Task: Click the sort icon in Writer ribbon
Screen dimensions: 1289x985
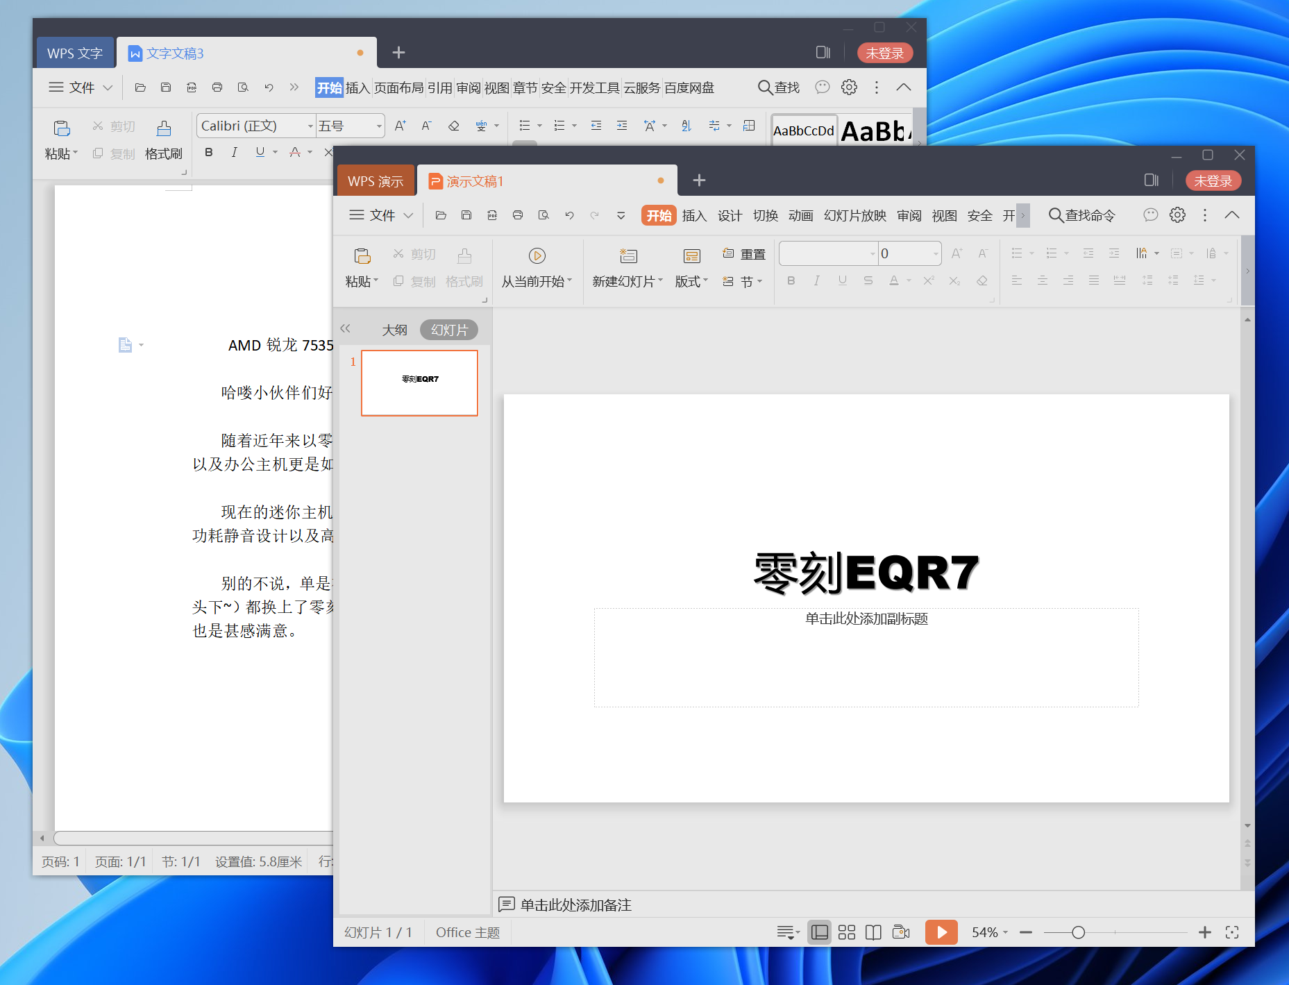Action: coord(686,126)
